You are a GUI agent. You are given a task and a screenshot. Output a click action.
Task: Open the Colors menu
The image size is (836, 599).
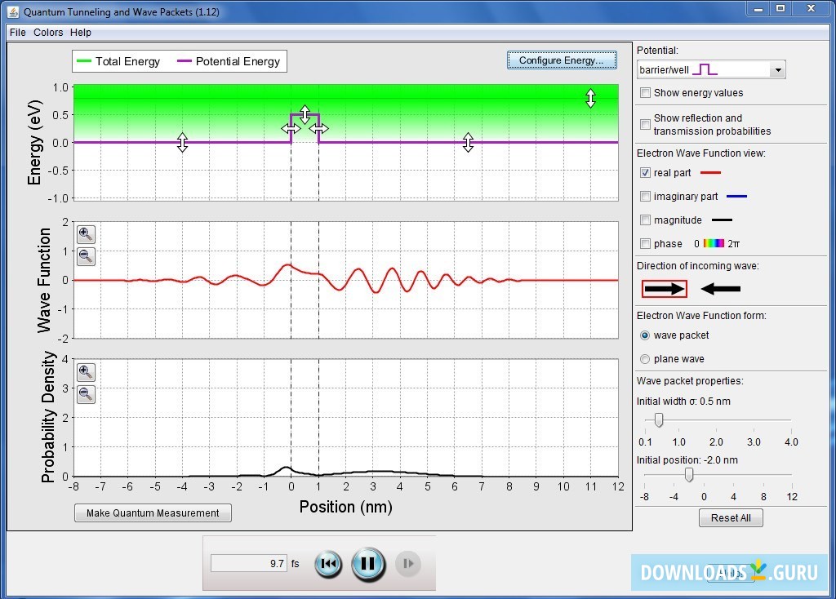click(x=47, y=33)
